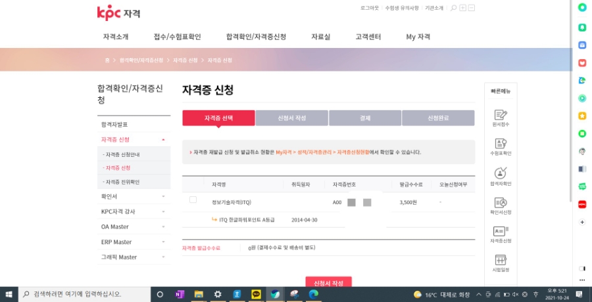
Task: Select the 신청서 작성 step tab
Action: (x=292, y=118)
